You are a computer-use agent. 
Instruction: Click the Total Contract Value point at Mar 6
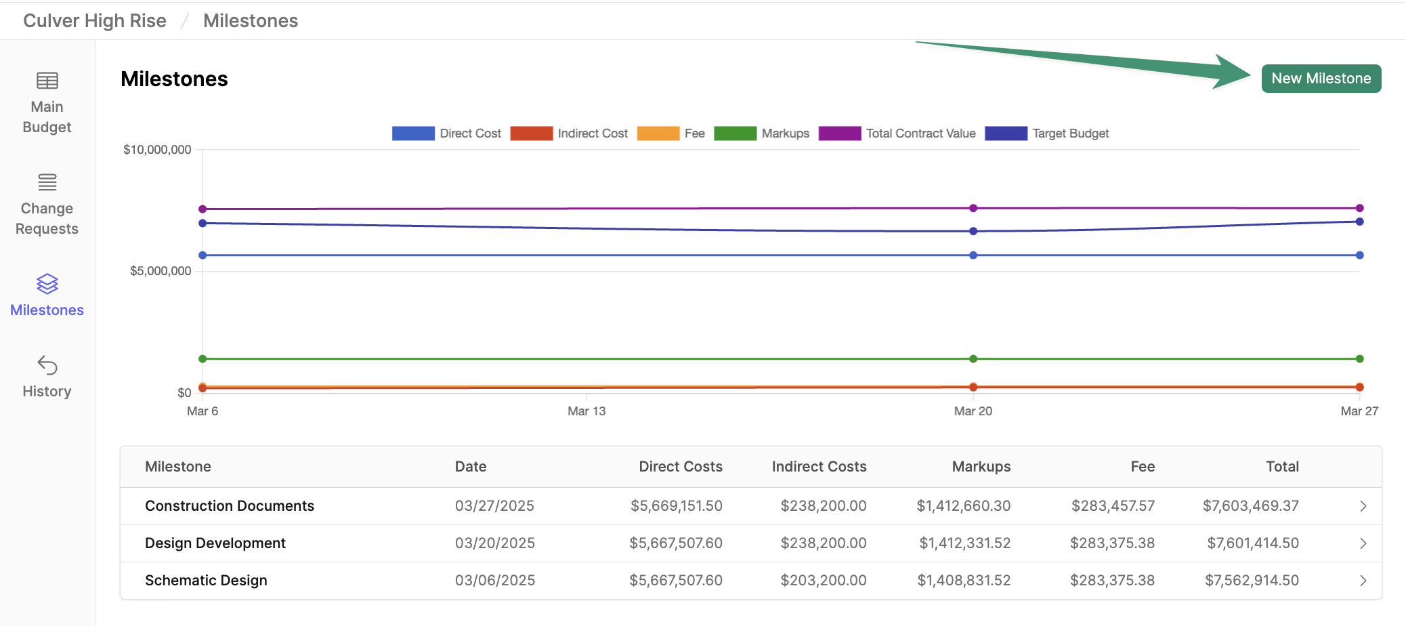click(x=203, y=209)
